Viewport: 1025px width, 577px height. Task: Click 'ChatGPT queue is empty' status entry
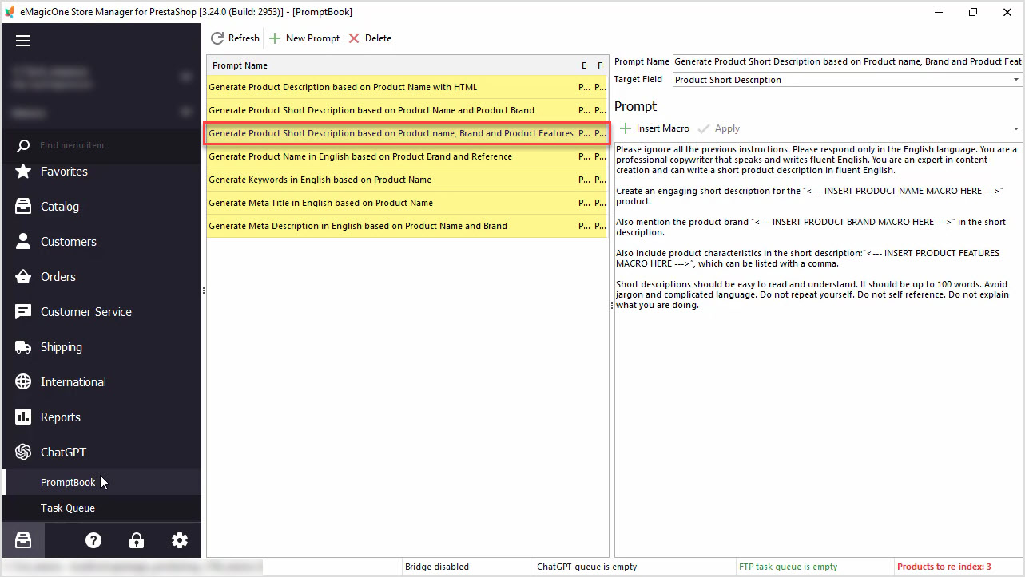point(587,567)
